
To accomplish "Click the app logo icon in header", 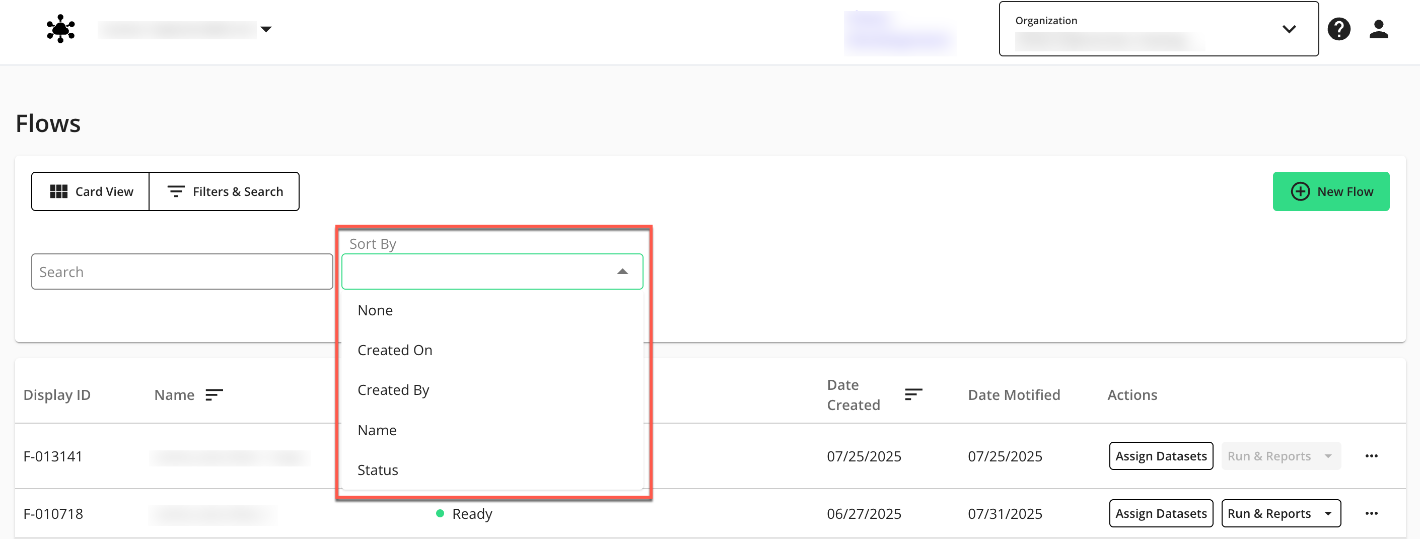I will [60, 29].
